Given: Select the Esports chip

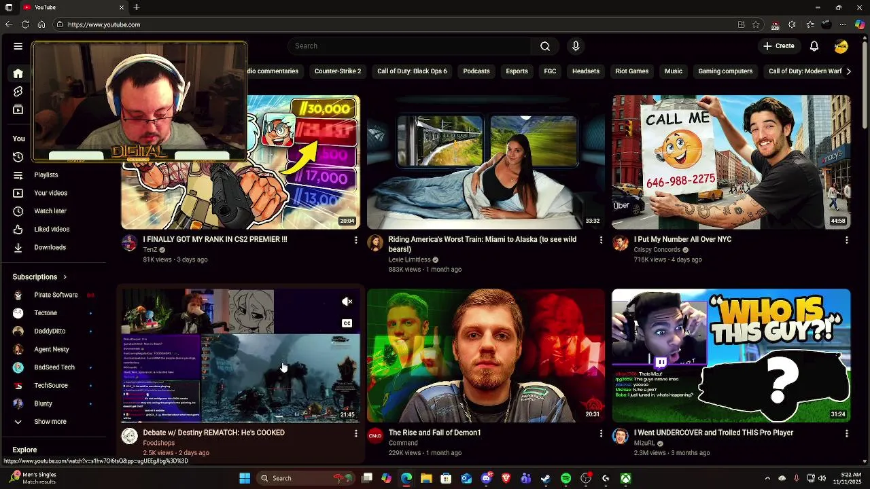Looking at the screenshot, I should pyautogui.click(x=517, y=71).
